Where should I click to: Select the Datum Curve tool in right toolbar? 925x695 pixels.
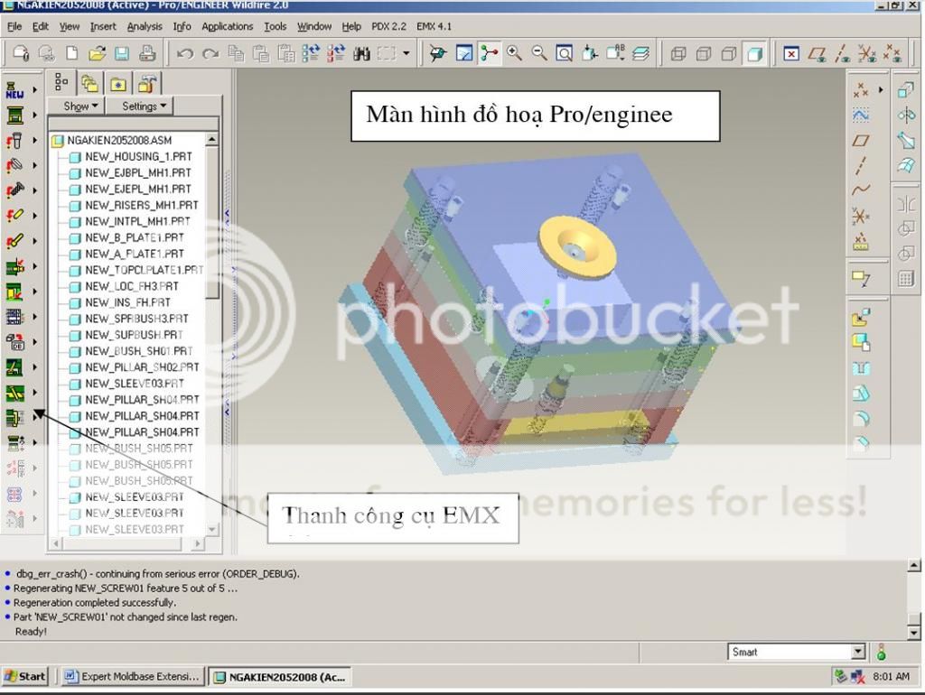pyautogui.click(x=861, y=190)
